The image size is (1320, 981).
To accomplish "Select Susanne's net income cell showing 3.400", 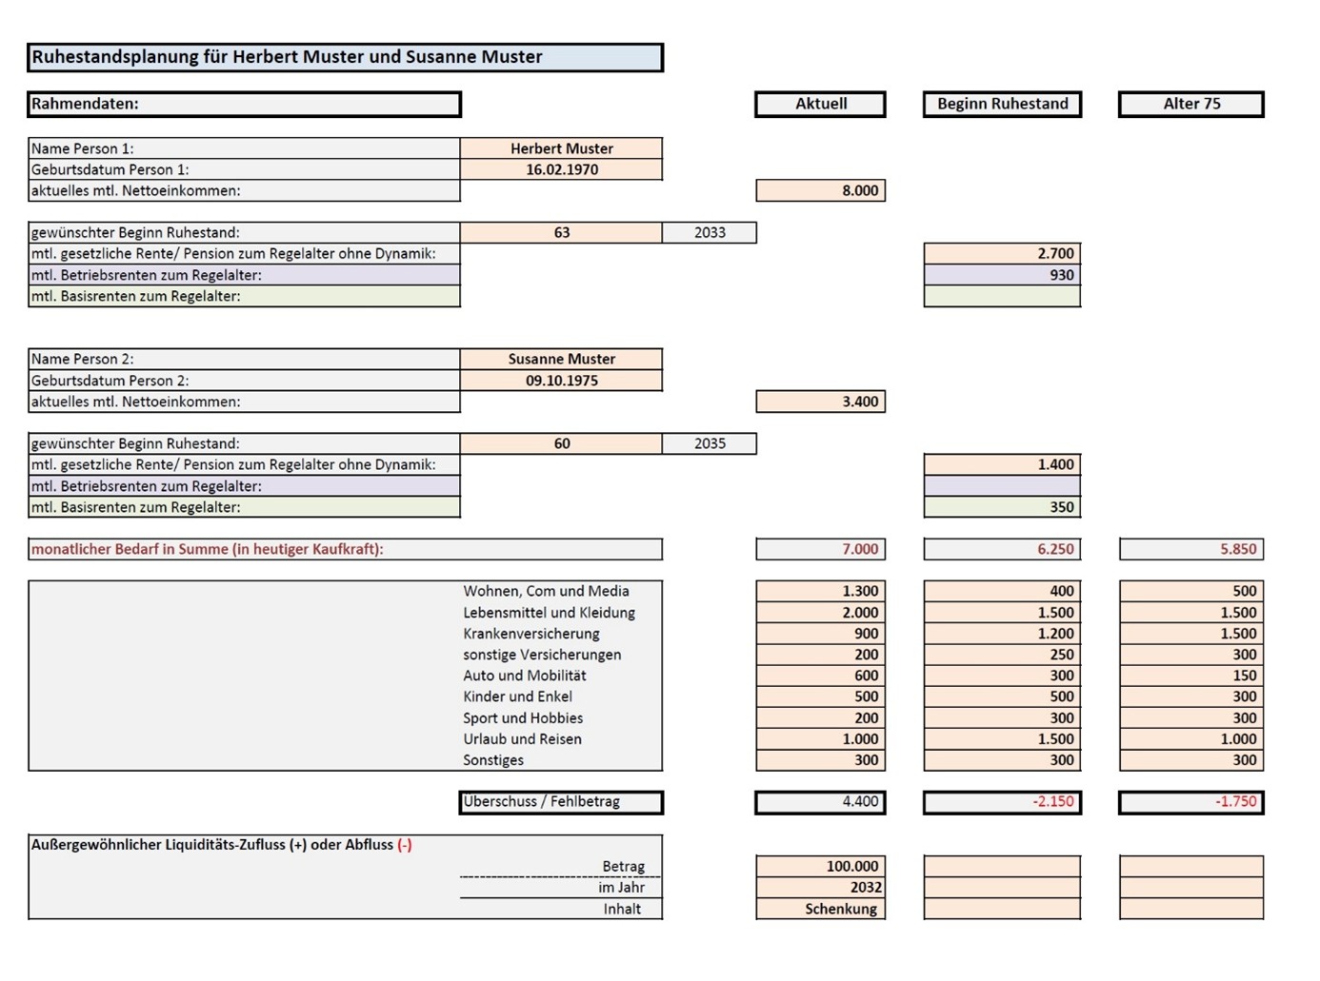I will [820, 402].
